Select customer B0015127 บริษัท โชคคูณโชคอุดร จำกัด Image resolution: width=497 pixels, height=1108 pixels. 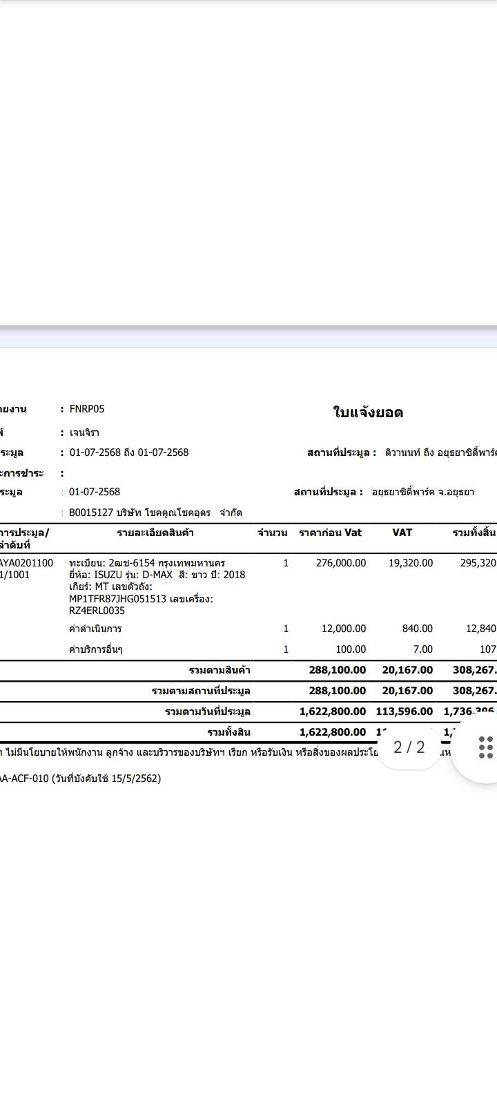pos(155,513)
